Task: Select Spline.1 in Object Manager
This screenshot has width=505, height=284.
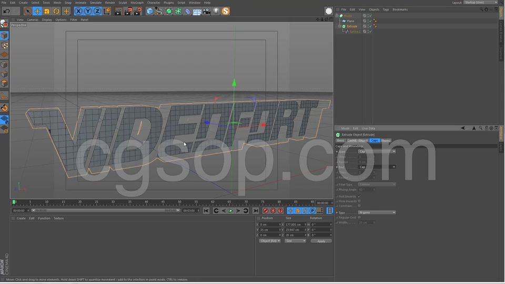Action: click(x=355, y=32)
